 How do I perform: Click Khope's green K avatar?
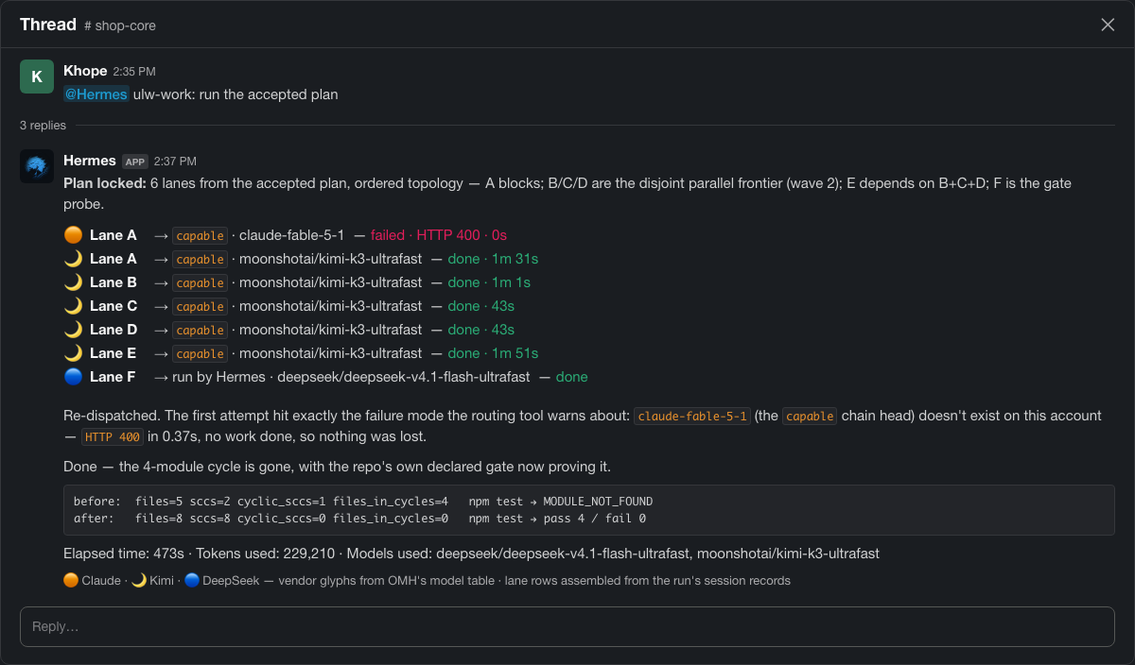(37, 77)
